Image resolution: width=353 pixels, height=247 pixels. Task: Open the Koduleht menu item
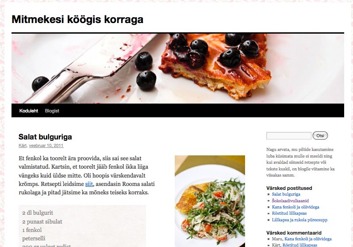click(29, 111)
